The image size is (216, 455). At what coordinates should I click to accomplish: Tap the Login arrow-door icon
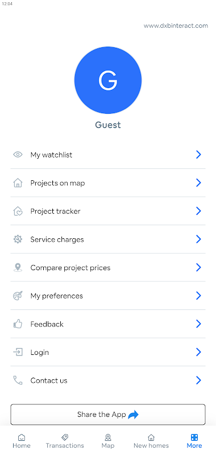(18, 352)
